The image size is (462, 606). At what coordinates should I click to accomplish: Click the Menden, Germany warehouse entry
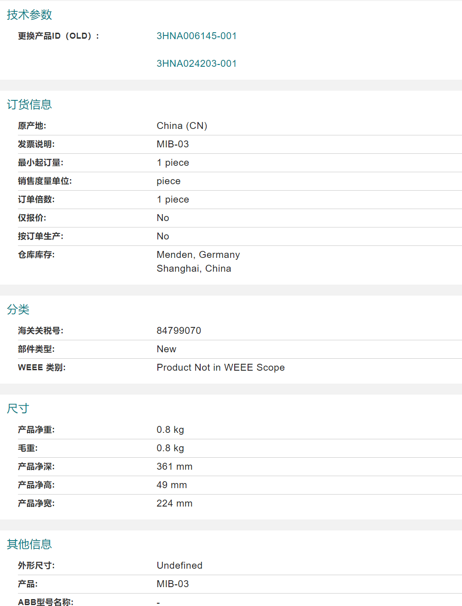[x=198, y=255]
